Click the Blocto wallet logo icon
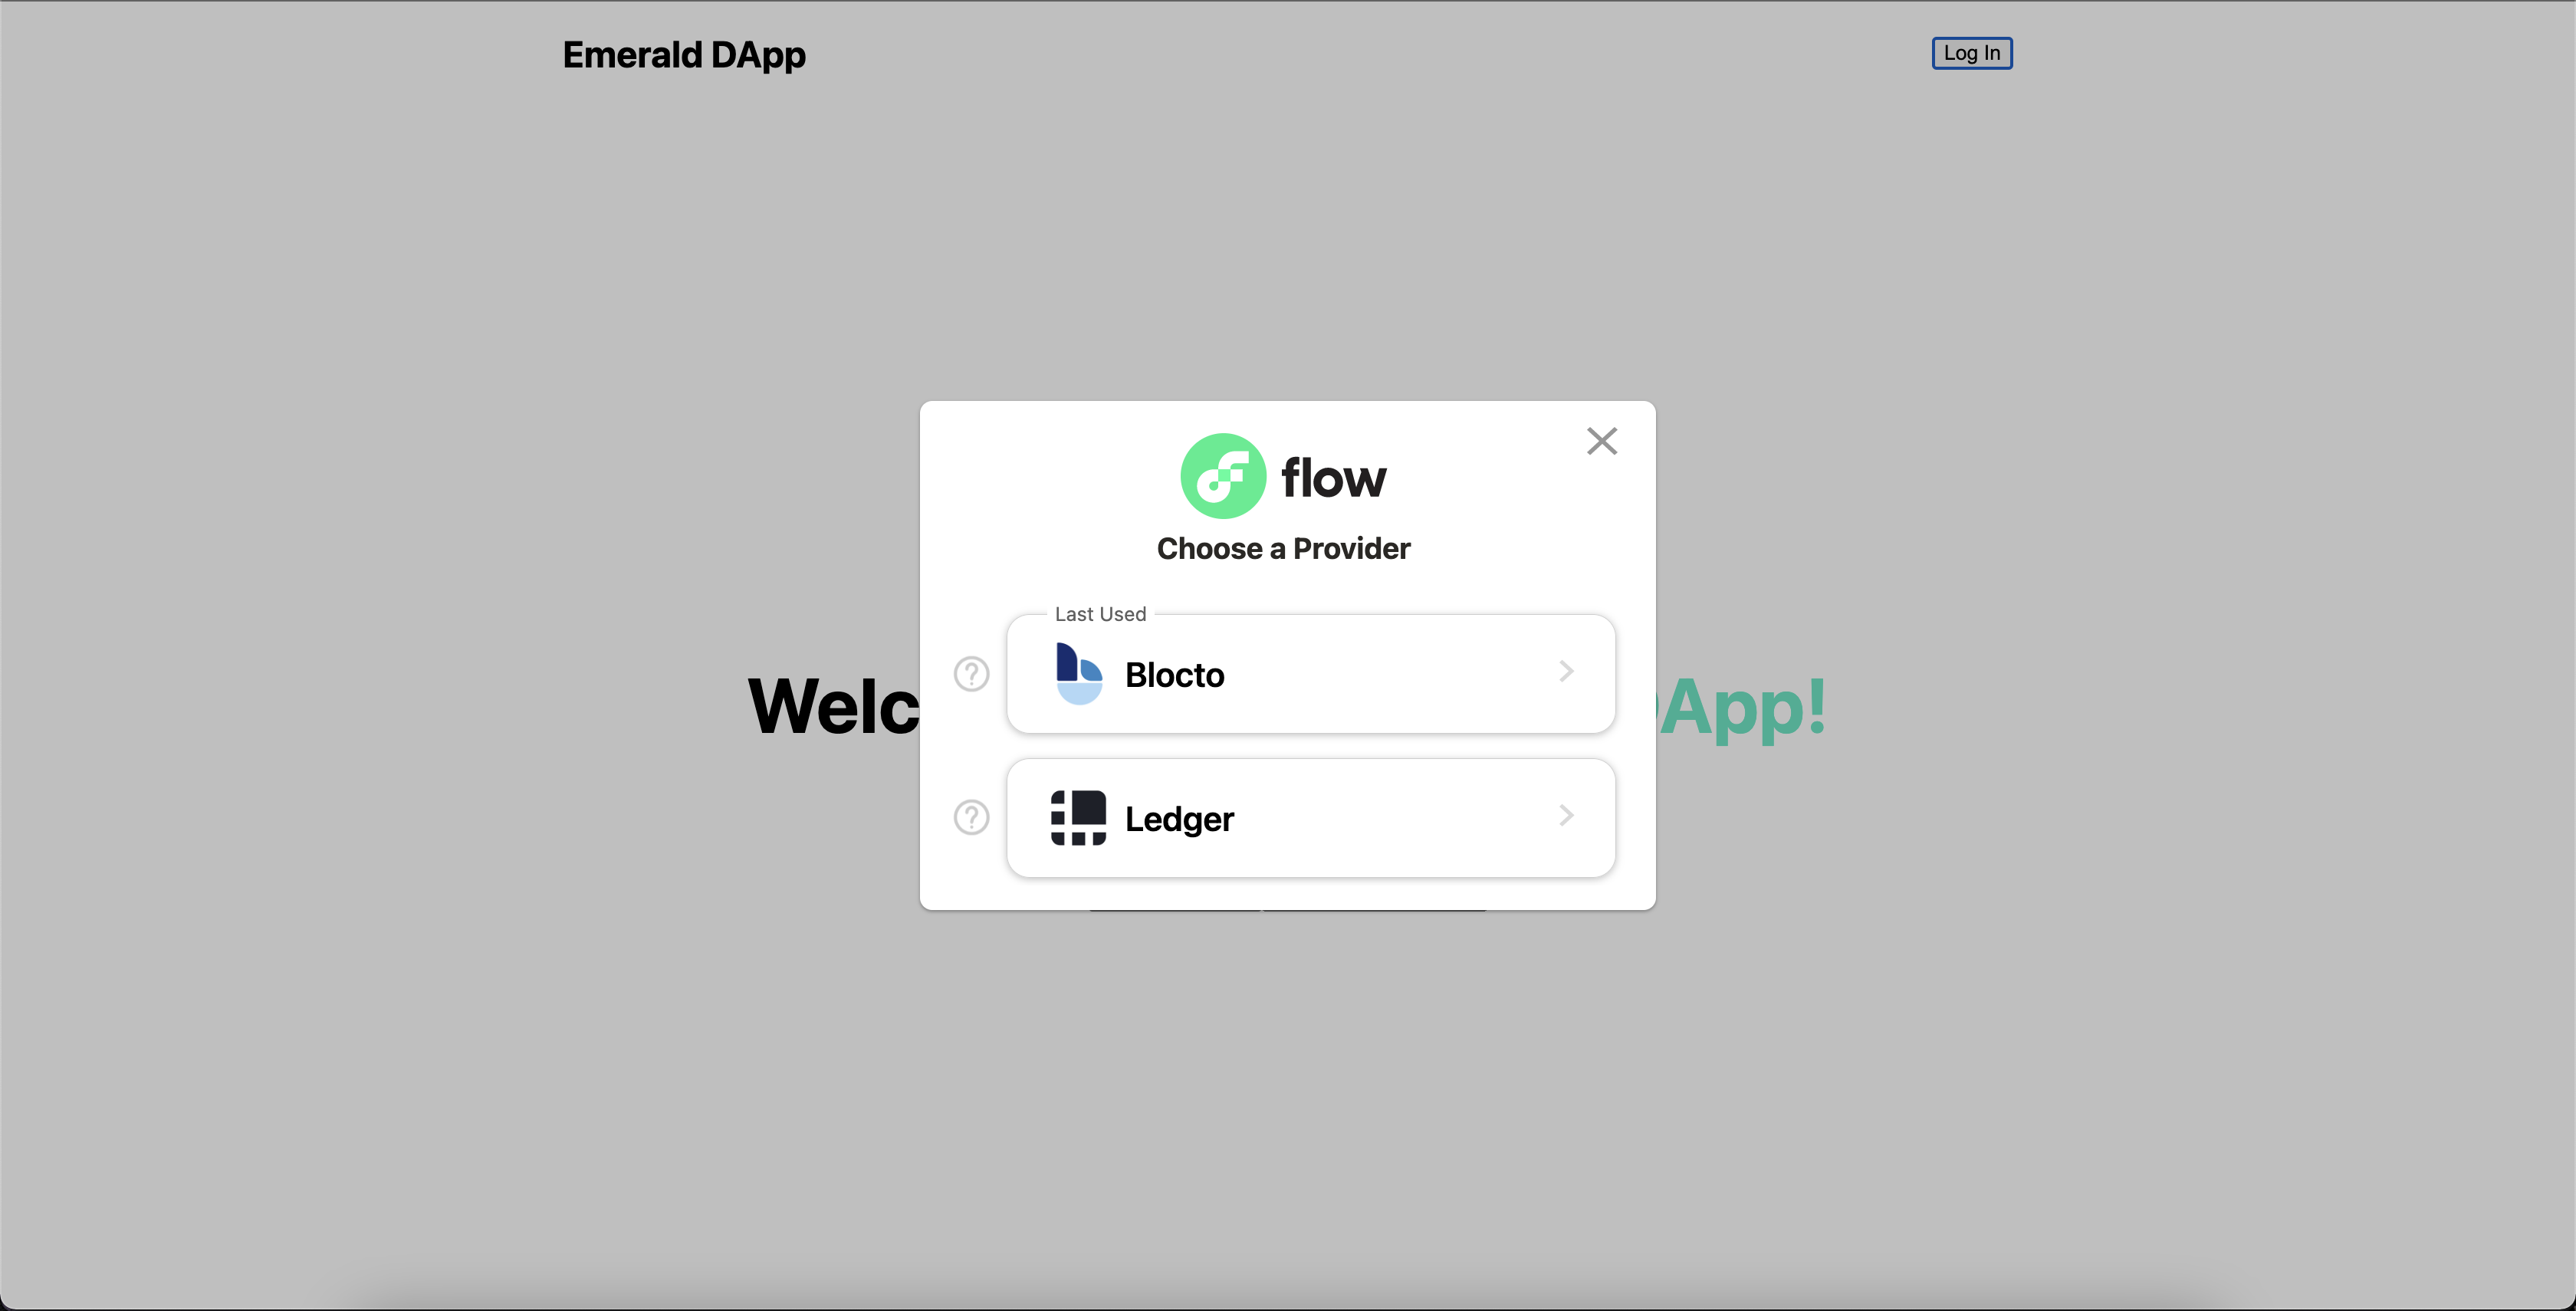Screen dimensions: 2576x1311 pyautogui.click(x=1079, y=674)
